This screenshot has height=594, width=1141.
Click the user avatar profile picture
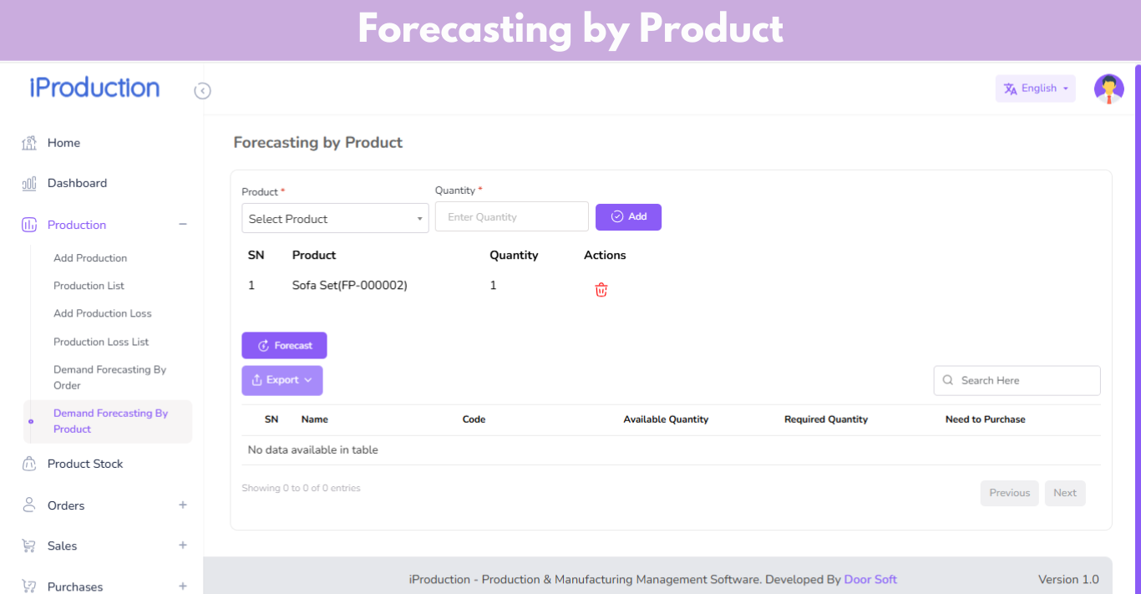1108,89
